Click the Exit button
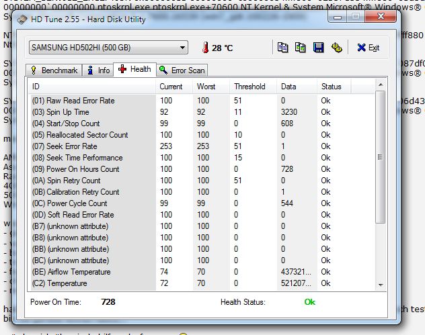The width and height of the screenshot is (425, 335). (x=368, y=48)
